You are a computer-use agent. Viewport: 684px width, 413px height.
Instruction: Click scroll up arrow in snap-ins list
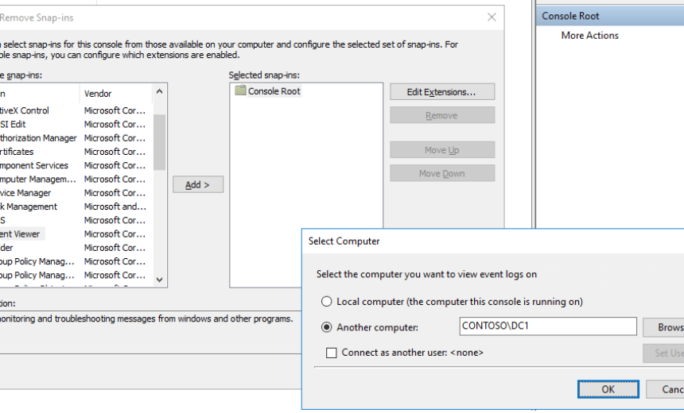pyautogui.click(x=159, y=91)
